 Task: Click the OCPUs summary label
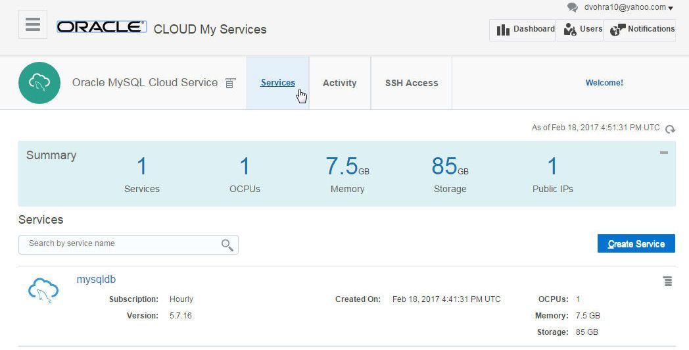point(245,189)
